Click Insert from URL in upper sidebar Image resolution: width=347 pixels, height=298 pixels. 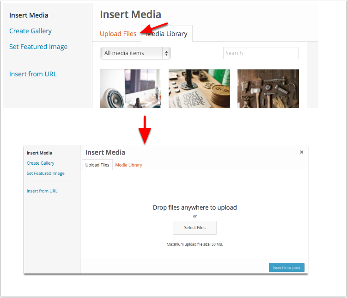33,74
